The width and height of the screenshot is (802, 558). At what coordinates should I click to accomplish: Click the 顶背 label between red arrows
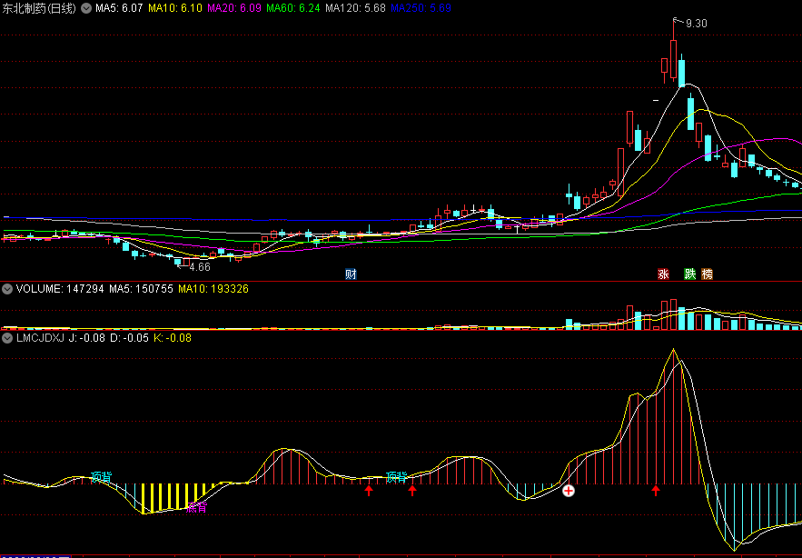tap(396, 477)
